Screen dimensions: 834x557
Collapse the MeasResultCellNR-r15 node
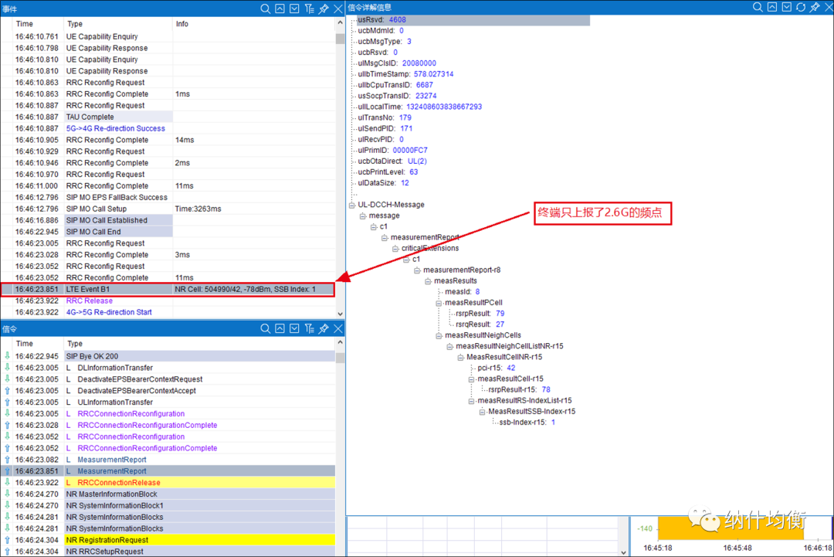tap(460, 358)
